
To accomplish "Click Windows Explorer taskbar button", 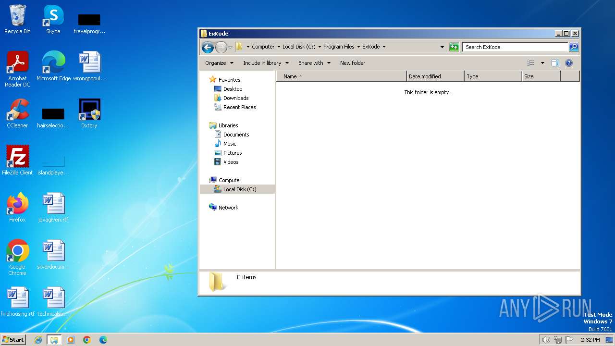I will [x=54, y=340].
